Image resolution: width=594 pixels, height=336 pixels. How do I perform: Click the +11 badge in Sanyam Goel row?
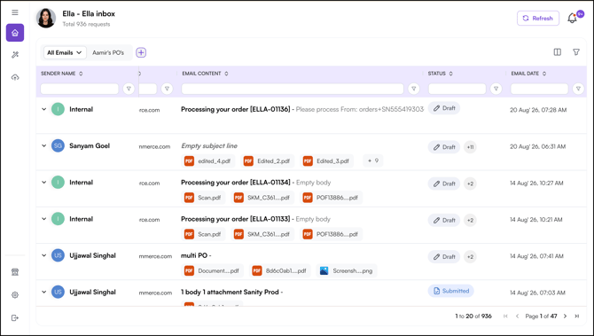pos(470,147)
